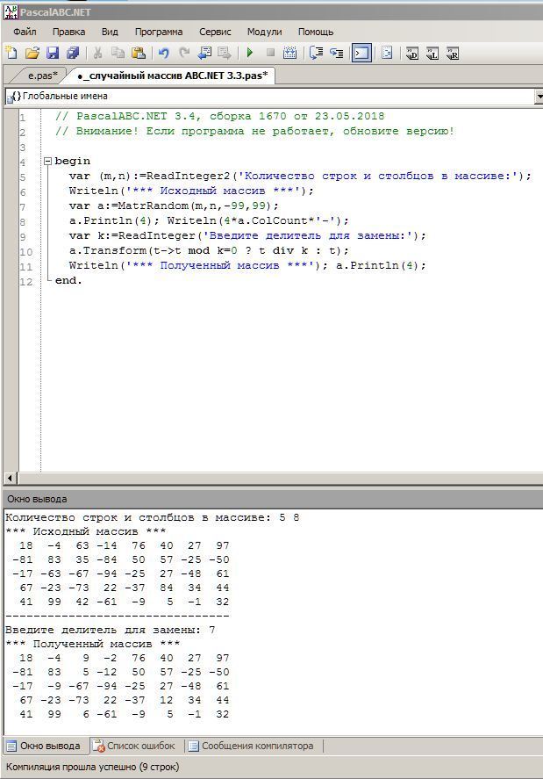Open the Список ошибок tab
This screenshot has height=779, width=543.
[x=135, y=746]
